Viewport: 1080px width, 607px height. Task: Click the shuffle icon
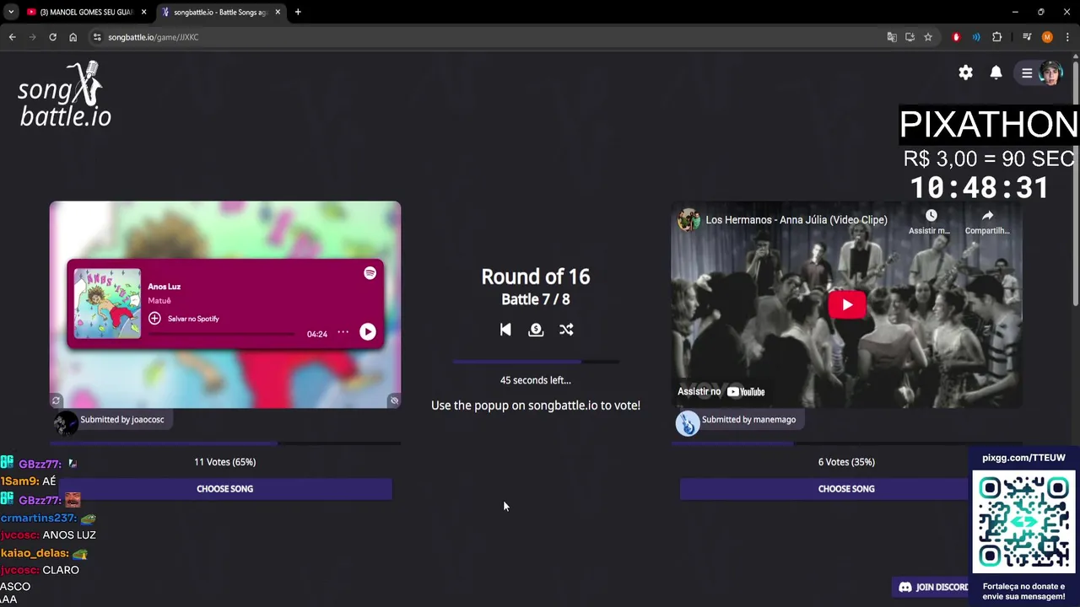[x=566, y=330]
